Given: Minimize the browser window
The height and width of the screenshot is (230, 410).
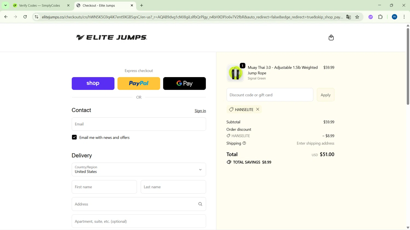Looking at the screenshot, I should [380, 5].
